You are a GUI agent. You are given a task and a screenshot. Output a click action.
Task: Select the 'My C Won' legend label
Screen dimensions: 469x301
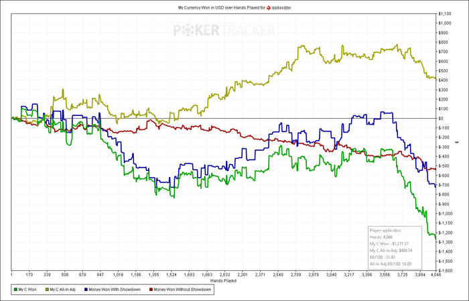click(27, 290)
